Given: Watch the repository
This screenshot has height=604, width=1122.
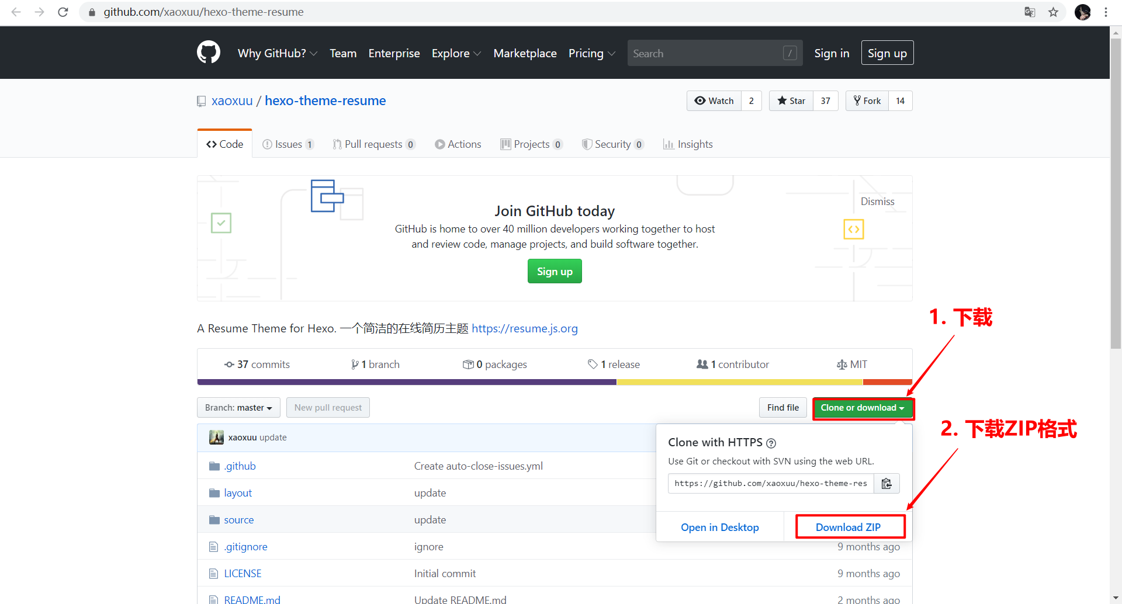Looking at the screenshot, I should (x=714, y=100).
